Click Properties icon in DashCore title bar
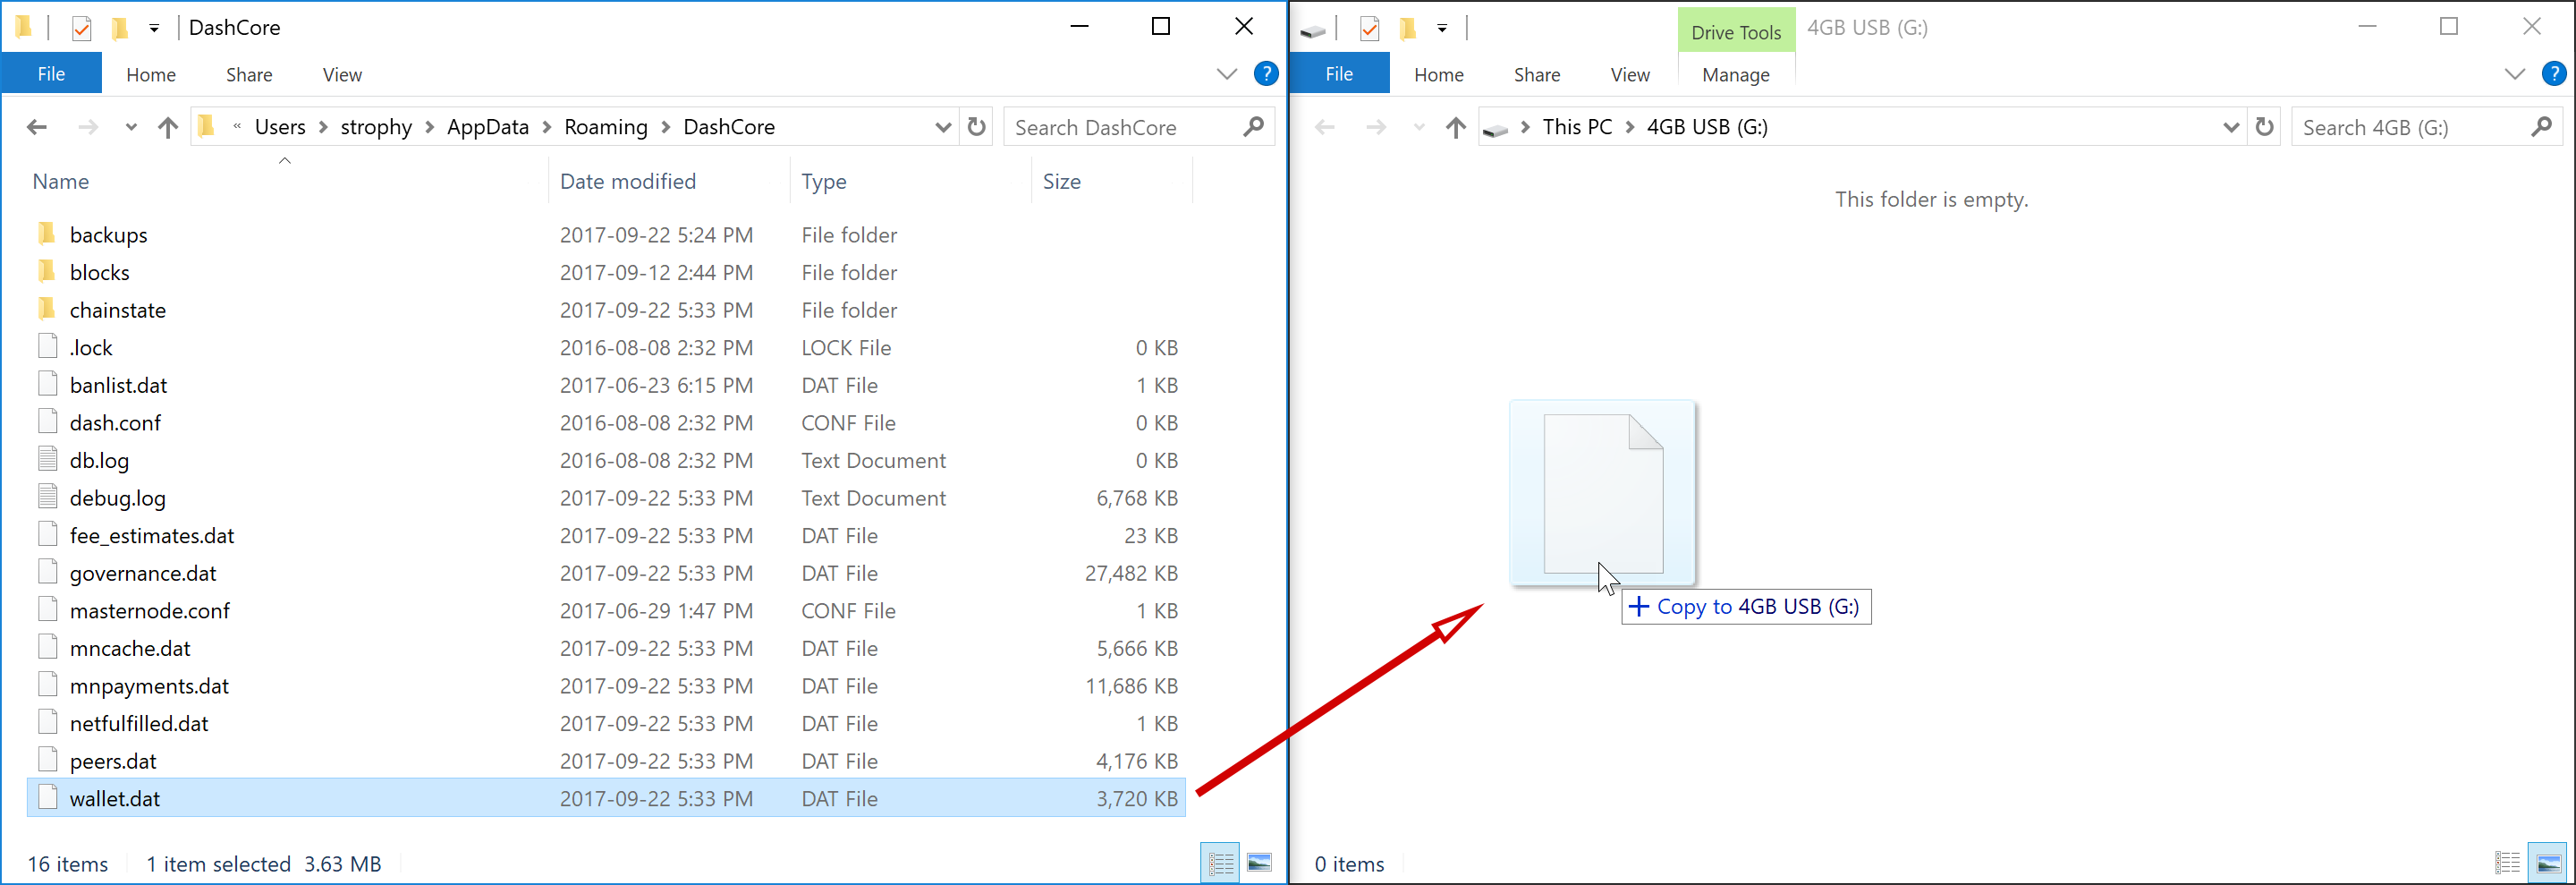Viewport: 2576px width, 885px height. coord(82,28)
